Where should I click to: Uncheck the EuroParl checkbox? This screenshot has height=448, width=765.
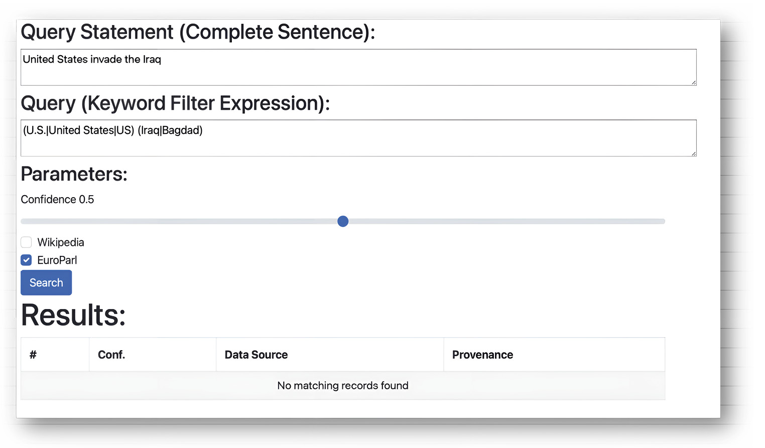pos(26,260)
